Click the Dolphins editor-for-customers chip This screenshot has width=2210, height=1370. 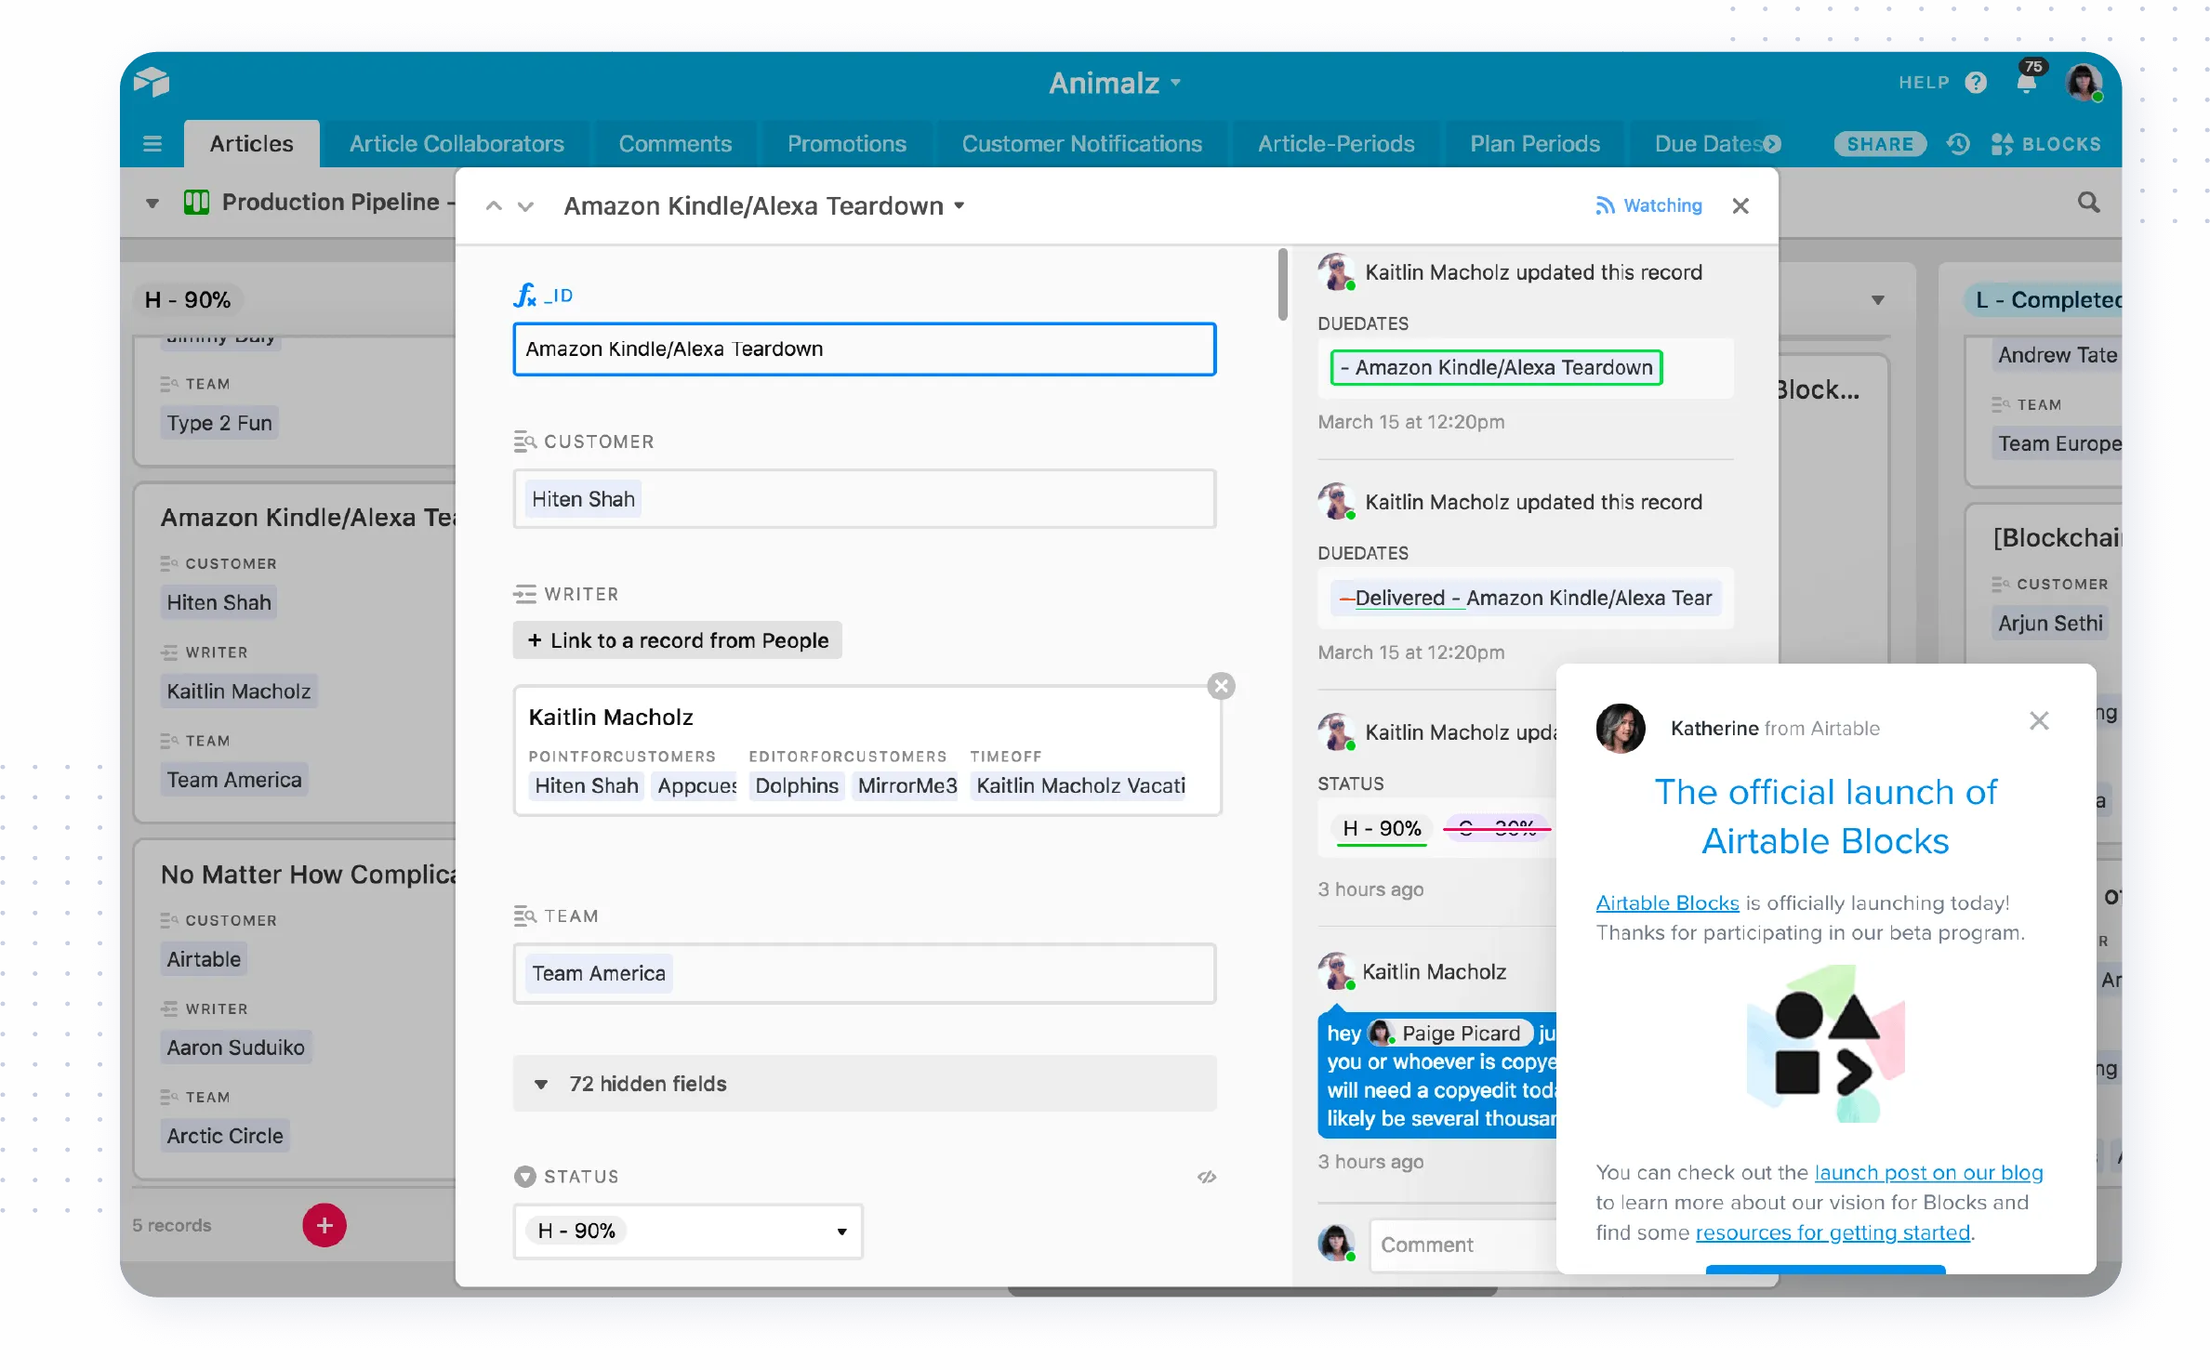pos(797,786)
